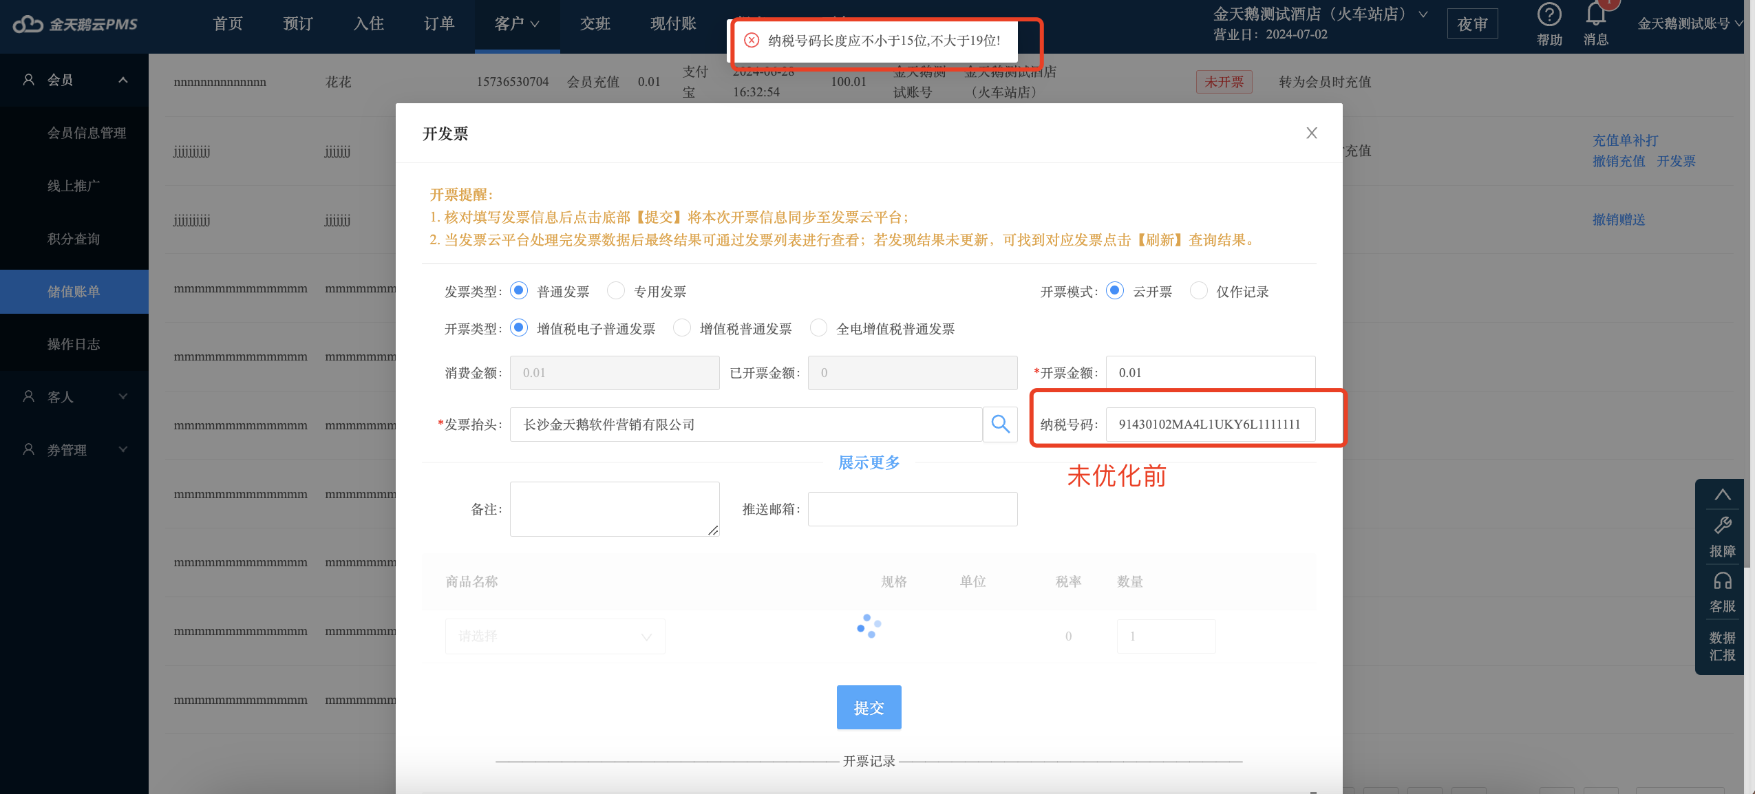Screen dimensions: 1755x794
Task: Open 储值账单 in sidebar
Action: [x=74, y=292]
